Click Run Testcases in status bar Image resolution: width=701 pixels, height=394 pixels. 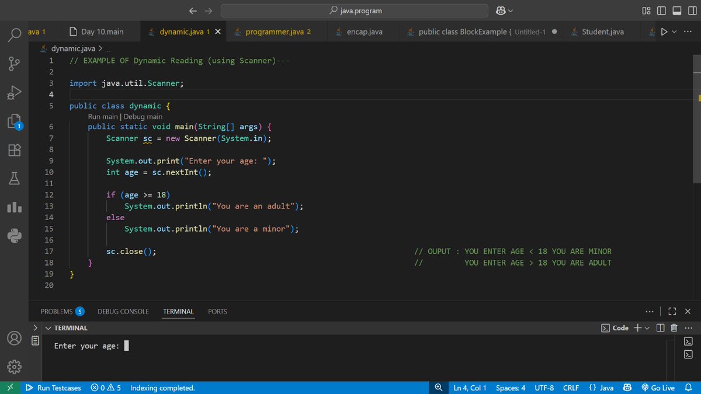click(x=53, y=388)
